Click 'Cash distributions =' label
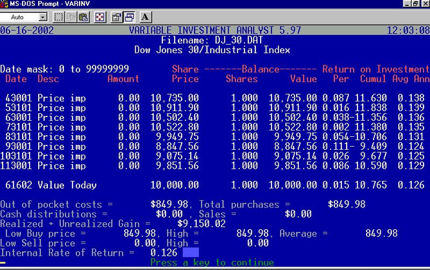The width and height of the screenshot is (430, 270). tap(54, 214)
